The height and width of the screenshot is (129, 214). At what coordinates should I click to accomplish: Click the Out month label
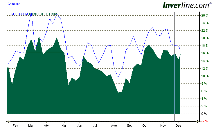145,126
